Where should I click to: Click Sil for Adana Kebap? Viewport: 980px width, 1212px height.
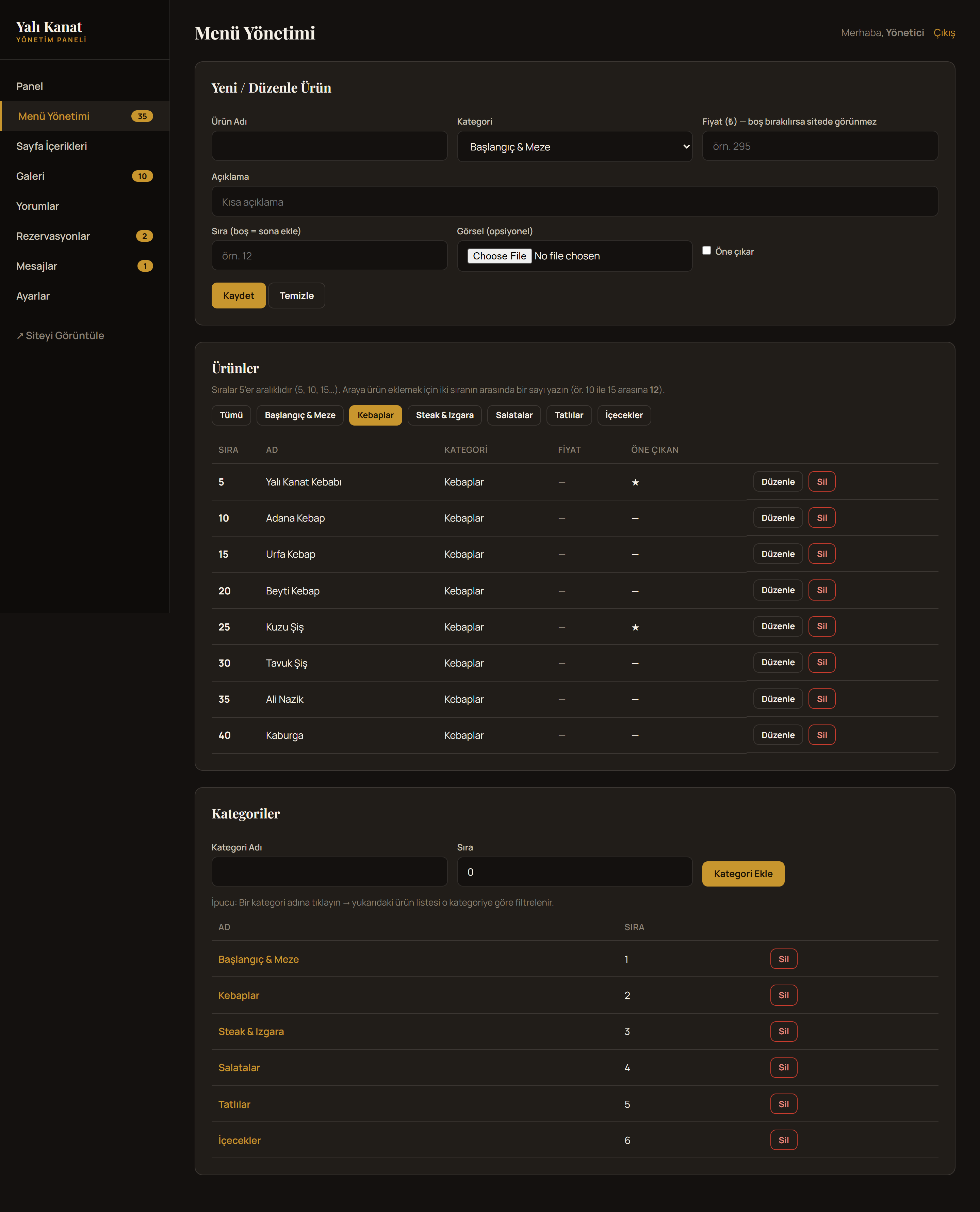point(821,518)
